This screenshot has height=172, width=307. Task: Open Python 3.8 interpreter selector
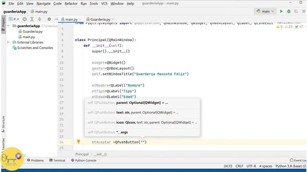point(291,166)
